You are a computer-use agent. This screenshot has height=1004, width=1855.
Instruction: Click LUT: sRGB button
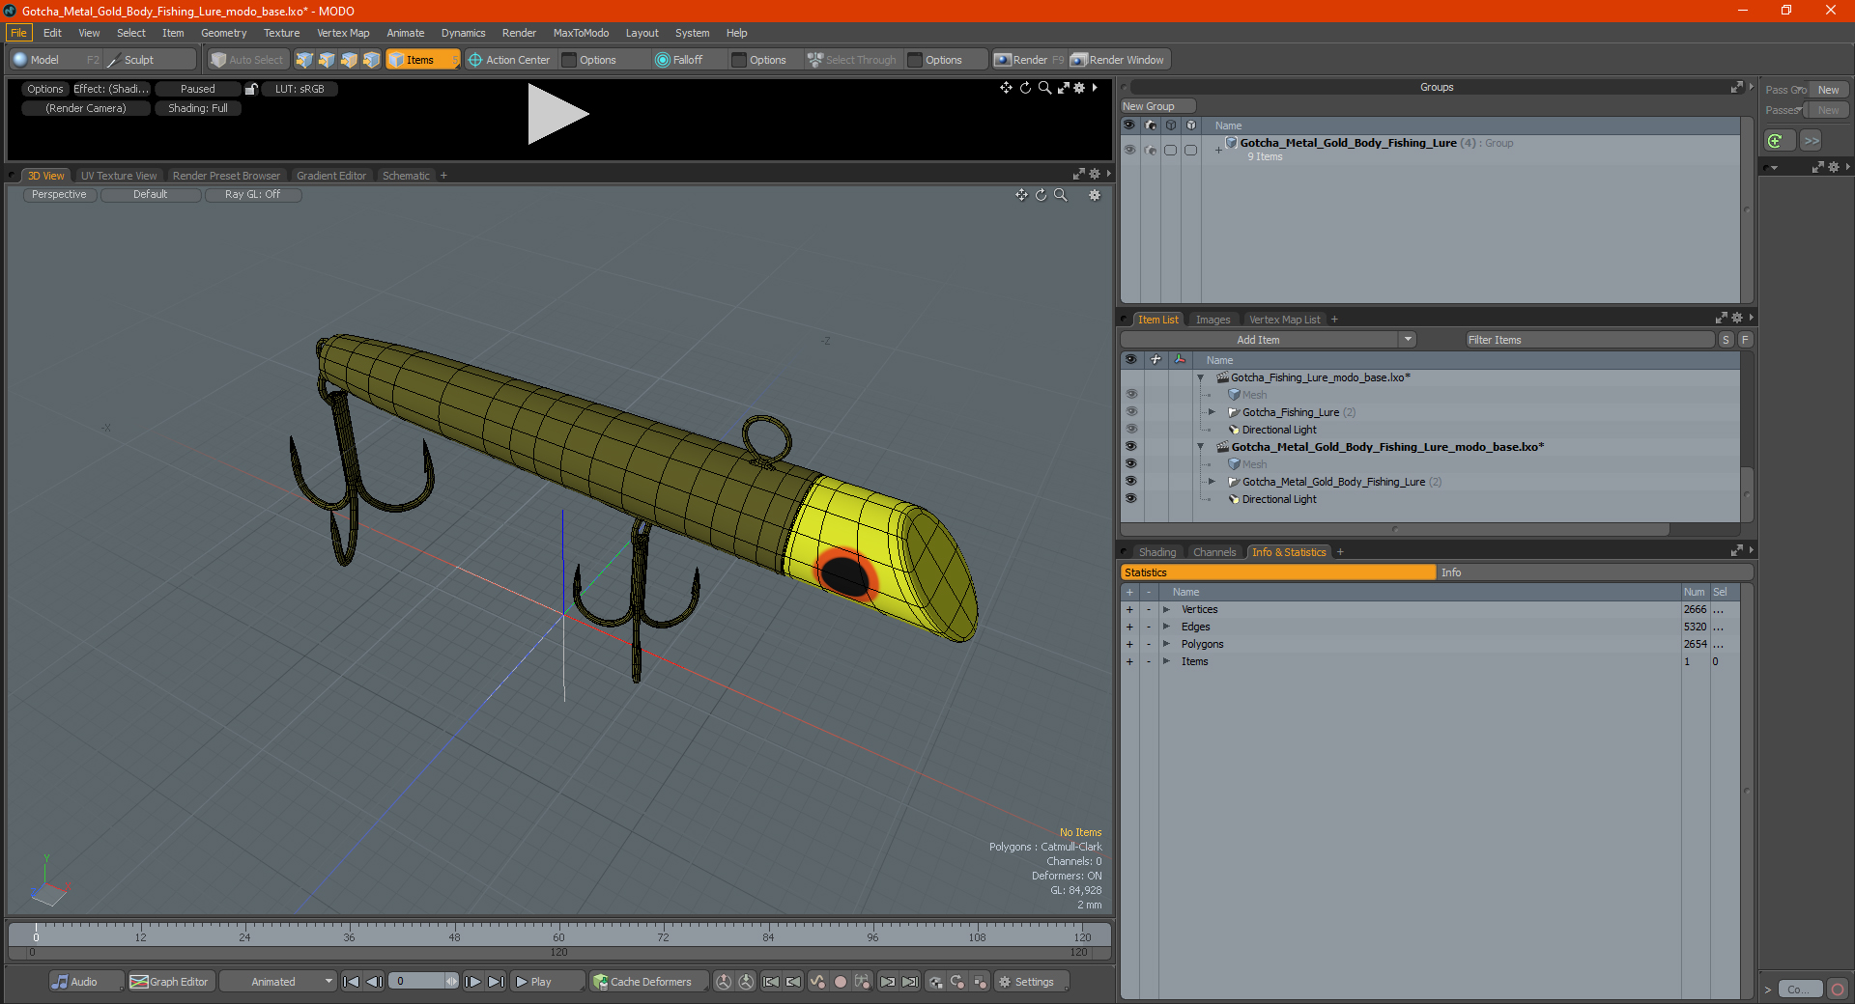point(300,89)
